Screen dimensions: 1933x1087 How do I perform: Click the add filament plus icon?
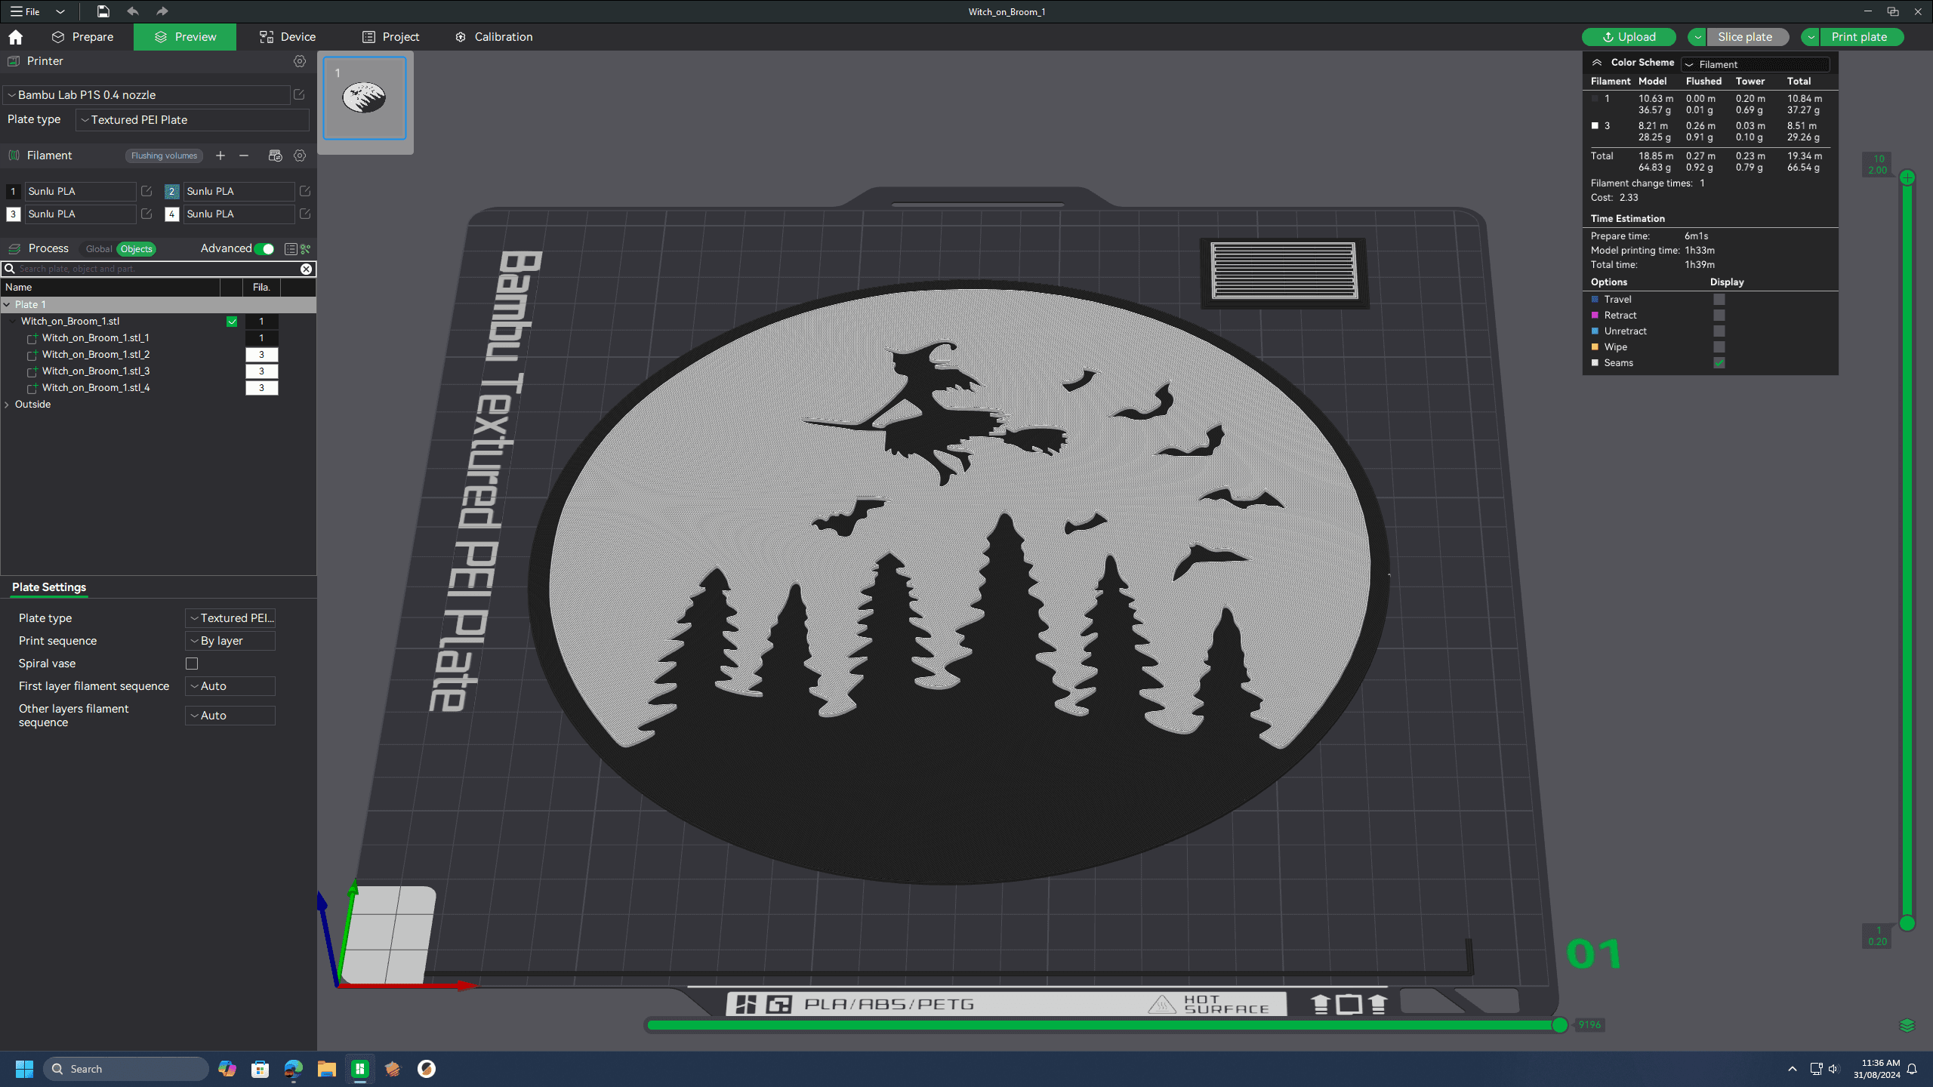220,156
